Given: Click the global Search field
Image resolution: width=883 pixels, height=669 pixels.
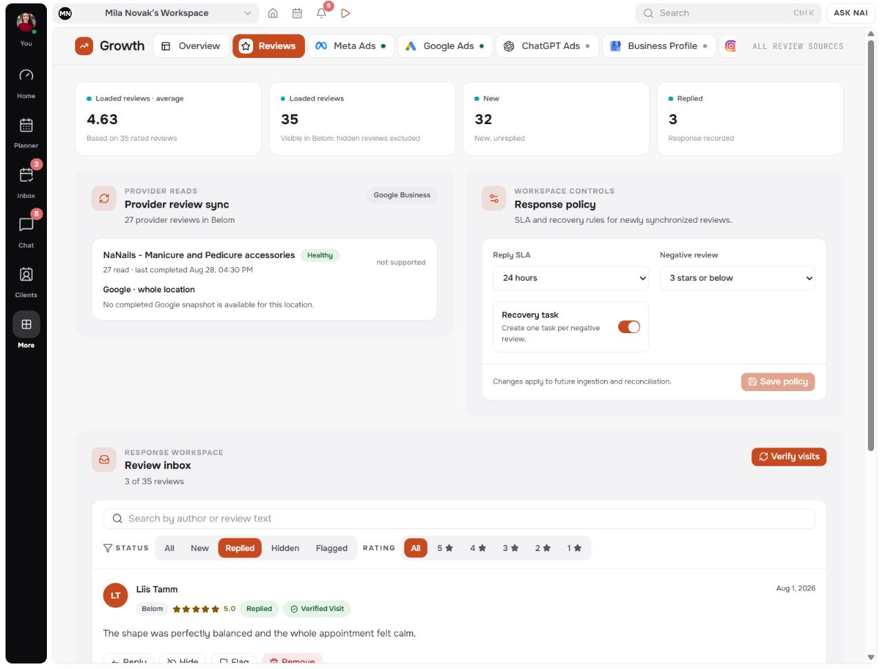Looking at the screenshot, I should [x=728, y=13].
